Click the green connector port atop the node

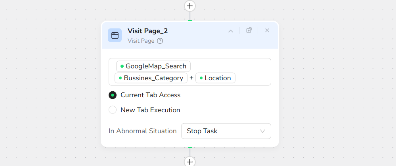pyautogui.click(x=190, y=20)
